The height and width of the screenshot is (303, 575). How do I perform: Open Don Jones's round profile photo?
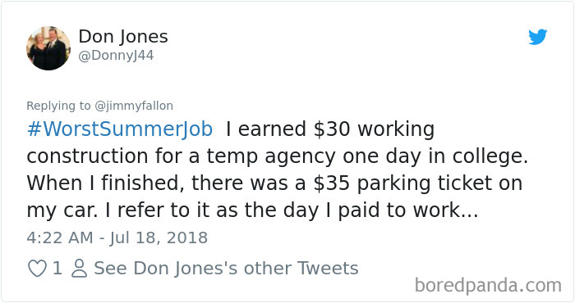48,48
